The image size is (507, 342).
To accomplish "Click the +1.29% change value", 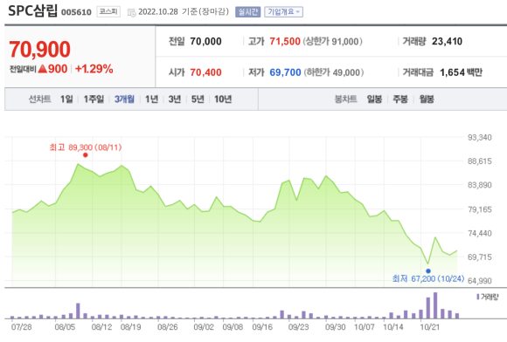I will pos(94,69).
